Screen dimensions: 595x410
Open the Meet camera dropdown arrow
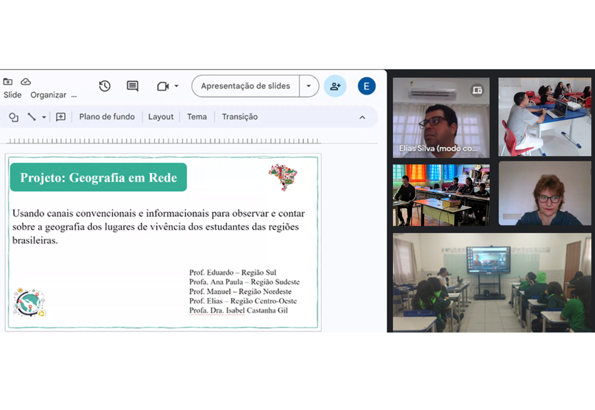coord(176,86)
